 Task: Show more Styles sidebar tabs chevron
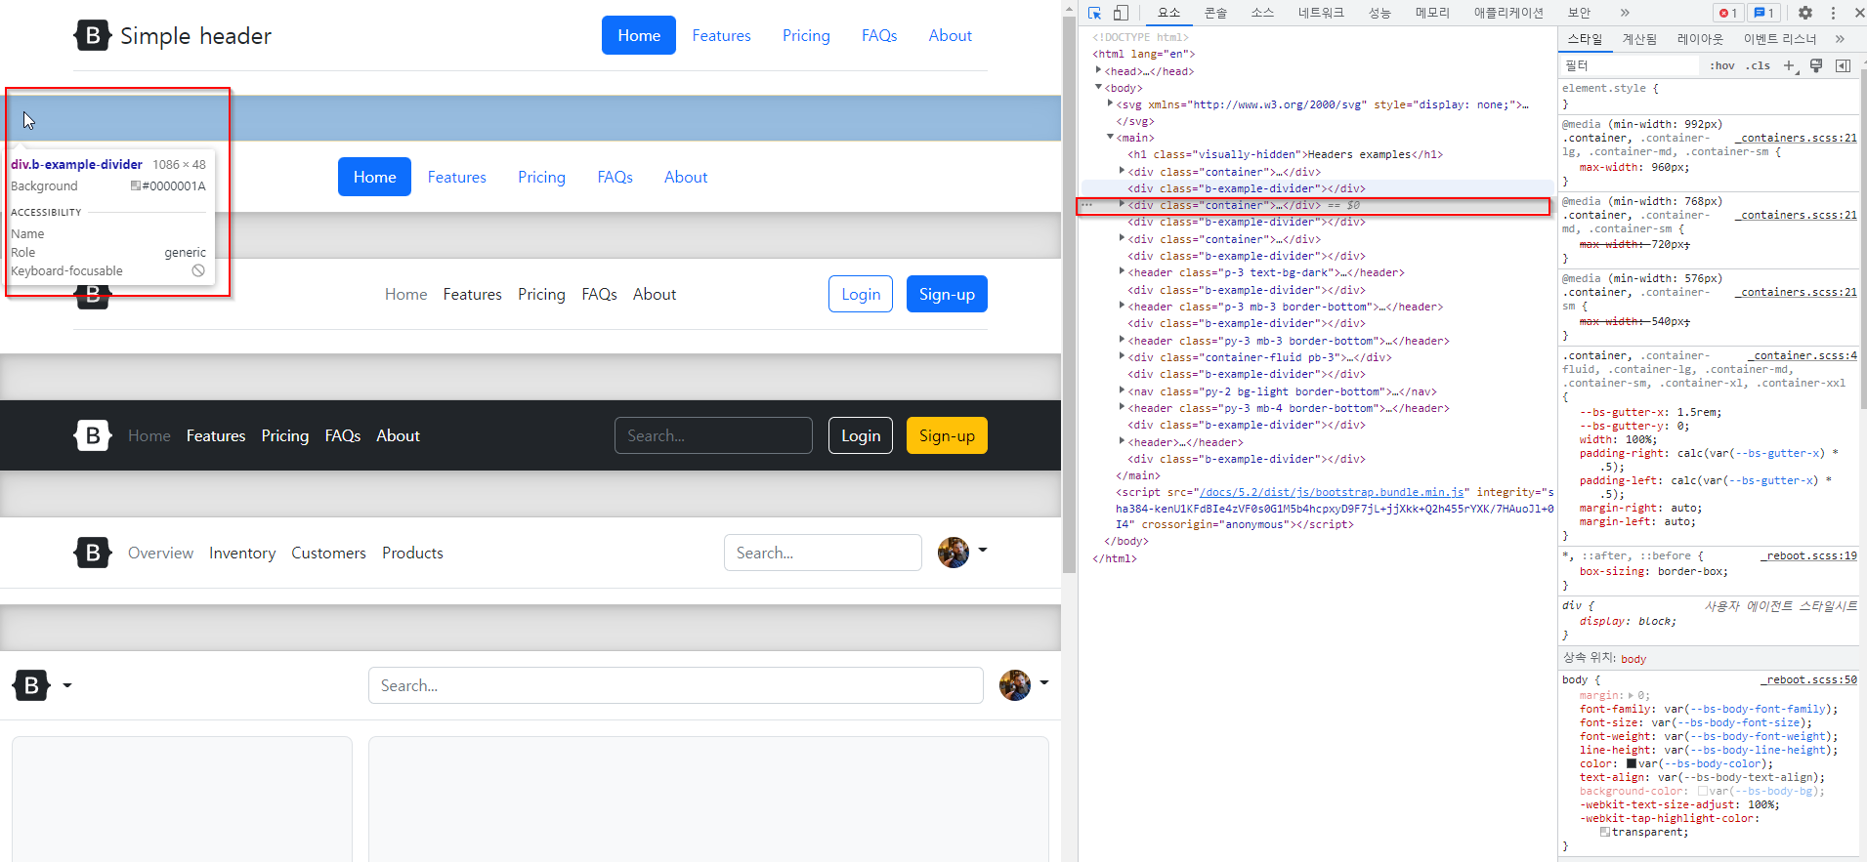(x=1840, y=39)
